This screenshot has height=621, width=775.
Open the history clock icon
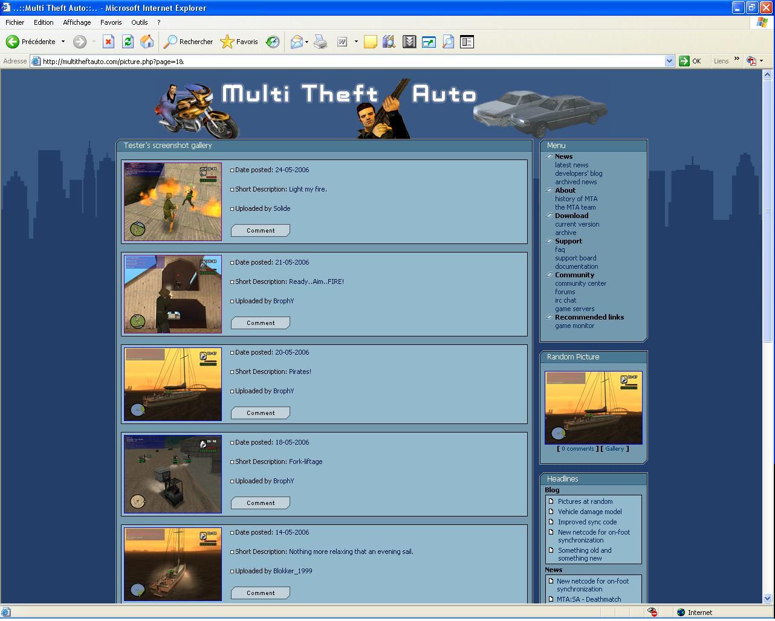tap(273, 42)
